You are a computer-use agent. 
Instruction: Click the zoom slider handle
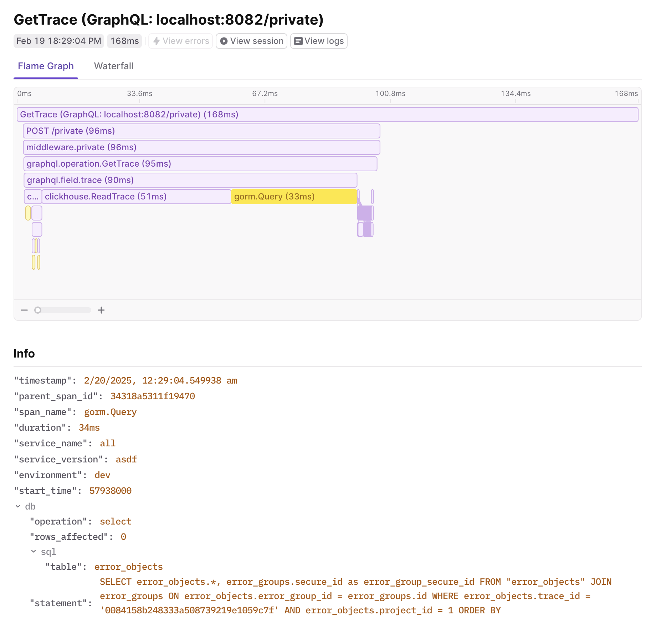click(x=38, y=310)
